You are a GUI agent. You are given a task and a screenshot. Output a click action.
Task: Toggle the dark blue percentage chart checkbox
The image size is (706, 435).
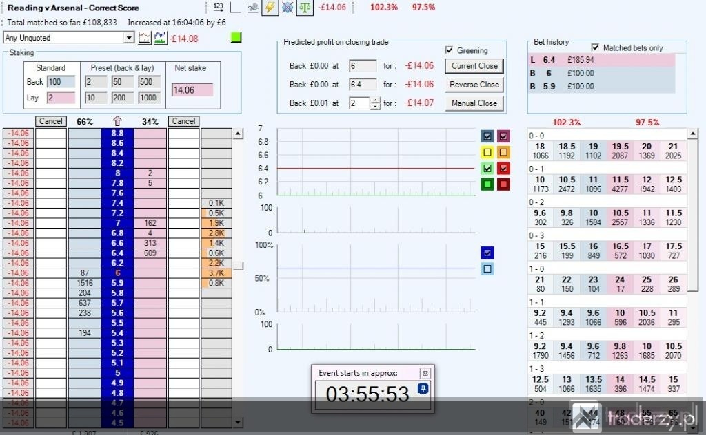(487, 253)
